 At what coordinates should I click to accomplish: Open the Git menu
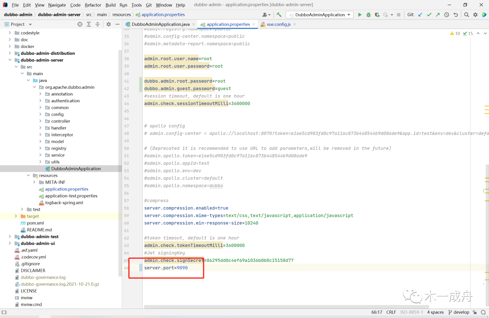click(x=149, y=5)
